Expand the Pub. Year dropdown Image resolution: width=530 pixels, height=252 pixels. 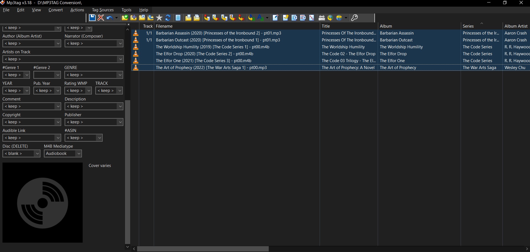coord(58,91)
